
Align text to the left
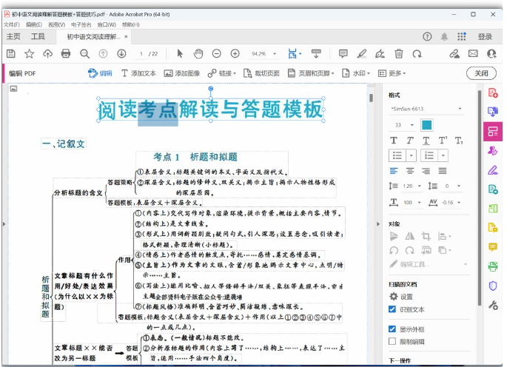click(x=394, y=171)
